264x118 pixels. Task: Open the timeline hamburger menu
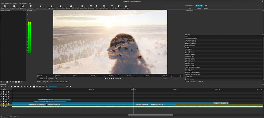coord(2,87)
